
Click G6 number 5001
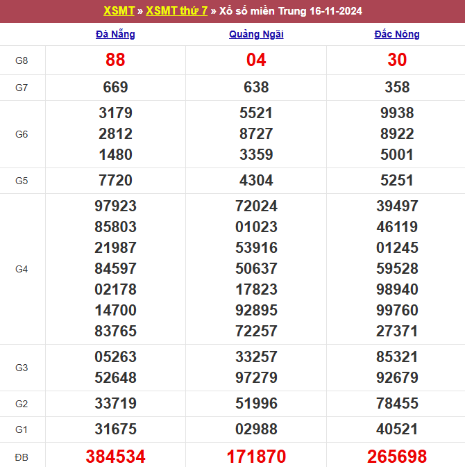coord(397,154)
